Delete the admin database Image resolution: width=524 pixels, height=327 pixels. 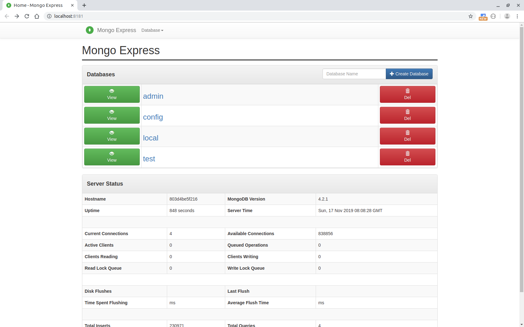(x=407, y=94)
